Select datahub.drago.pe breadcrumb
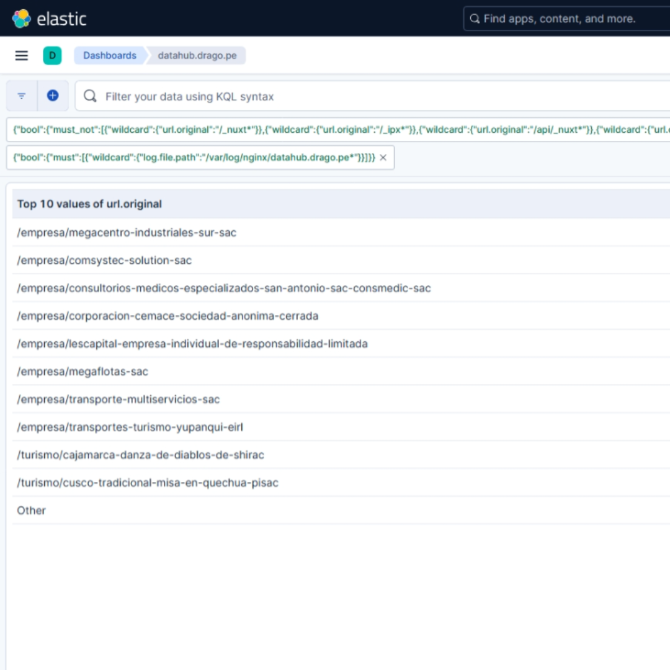This screenshot has height=670, width=670. tap(197, 56)
